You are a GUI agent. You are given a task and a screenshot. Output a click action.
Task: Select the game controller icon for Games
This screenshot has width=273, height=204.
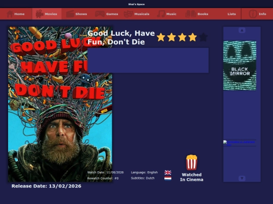(100, 14)
